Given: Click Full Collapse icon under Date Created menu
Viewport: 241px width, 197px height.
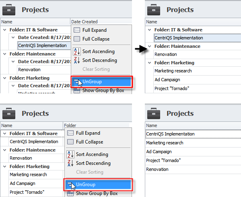Looking at the screenshot, I should pos(77,39).
